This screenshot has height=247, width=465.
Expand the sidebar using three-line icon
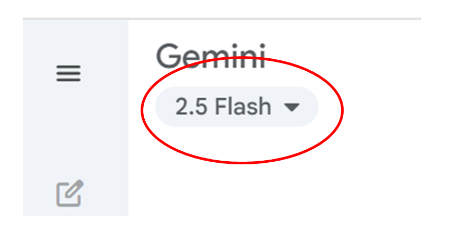69,73
